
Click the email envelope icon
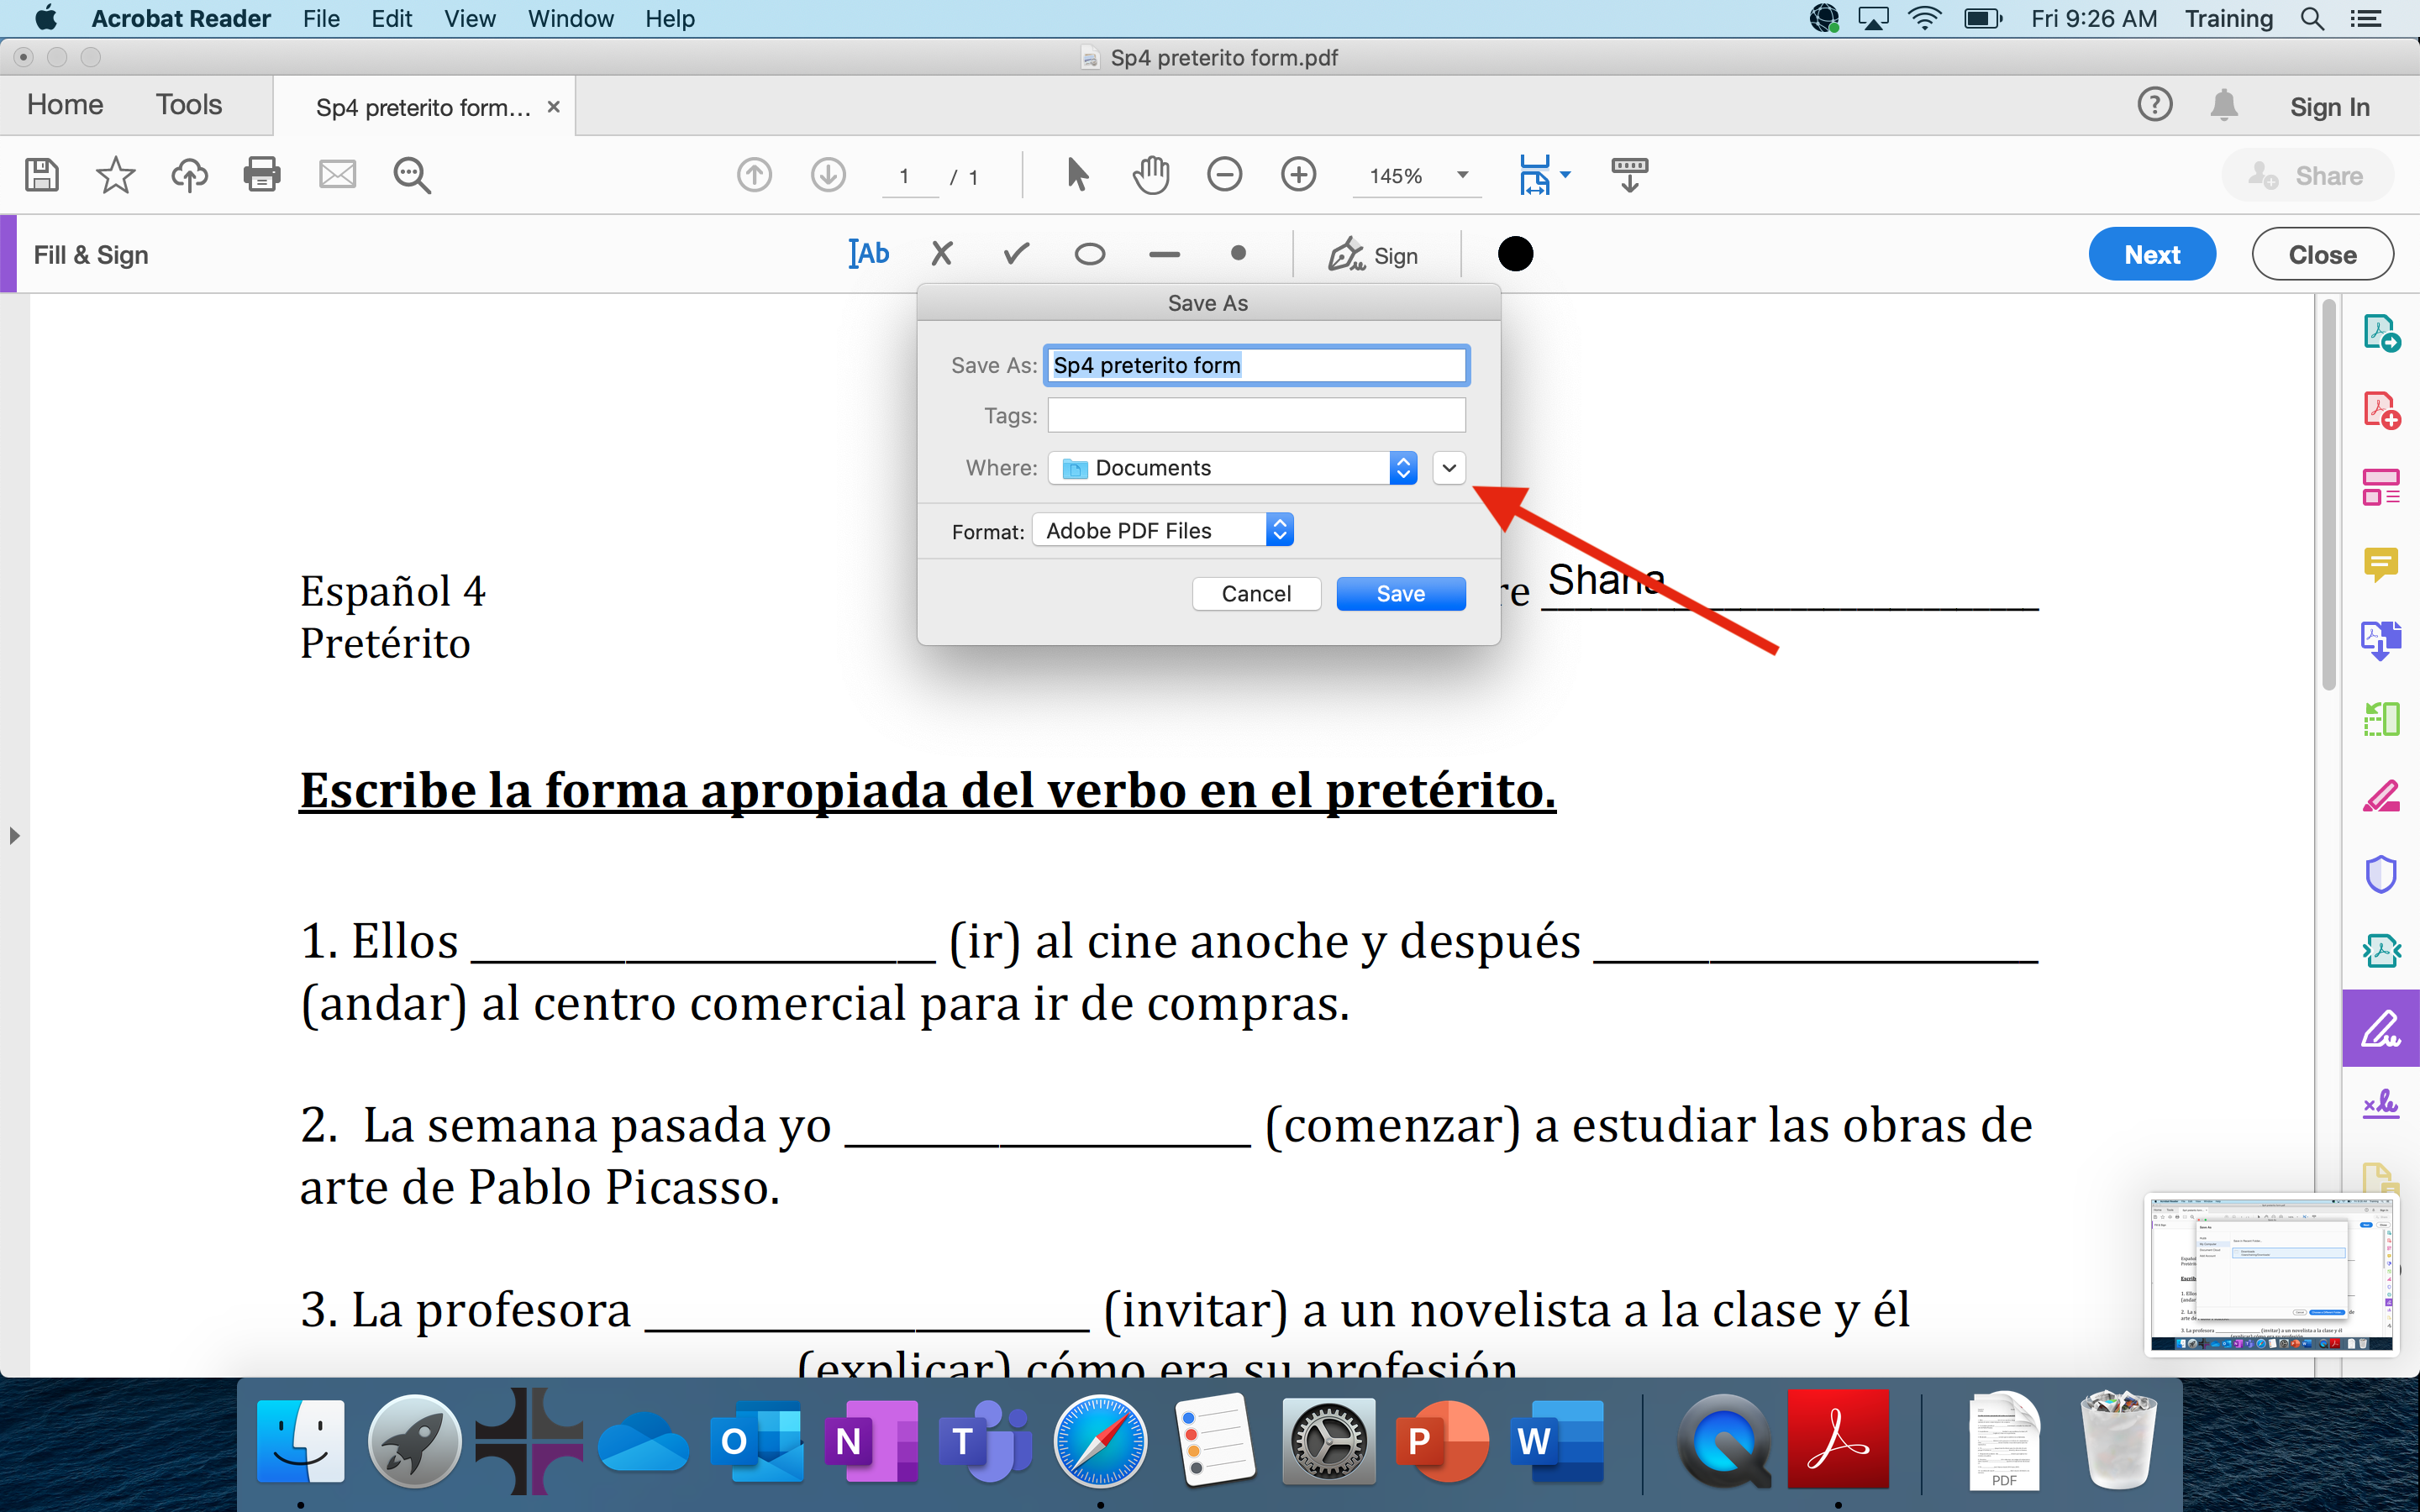(337, 175)
